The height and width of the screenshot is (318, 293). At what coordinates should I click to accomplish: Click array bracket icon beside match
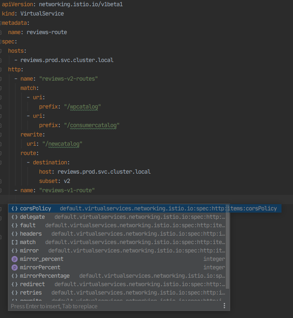(x=15, y=242)
